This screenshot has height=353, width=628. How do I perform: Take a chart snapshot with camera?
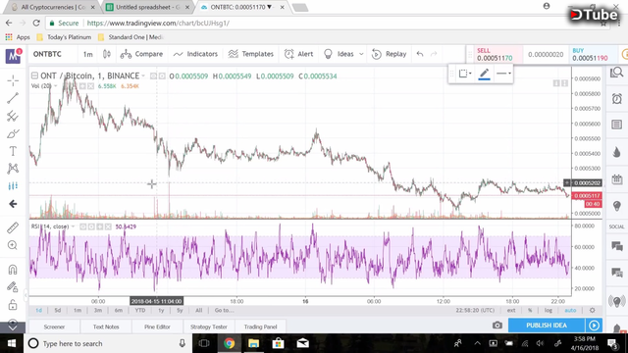click(497, 326)
